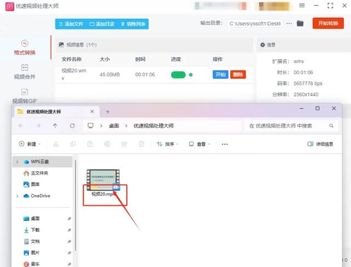This screenshot has width=351, height=267.
Task: Go up one folder level in Explorer
Action: tap(55, 126)
